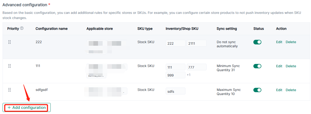Disable status switch for configuration 111
Viewport: 311px width, 114px height.
[257, 66]
